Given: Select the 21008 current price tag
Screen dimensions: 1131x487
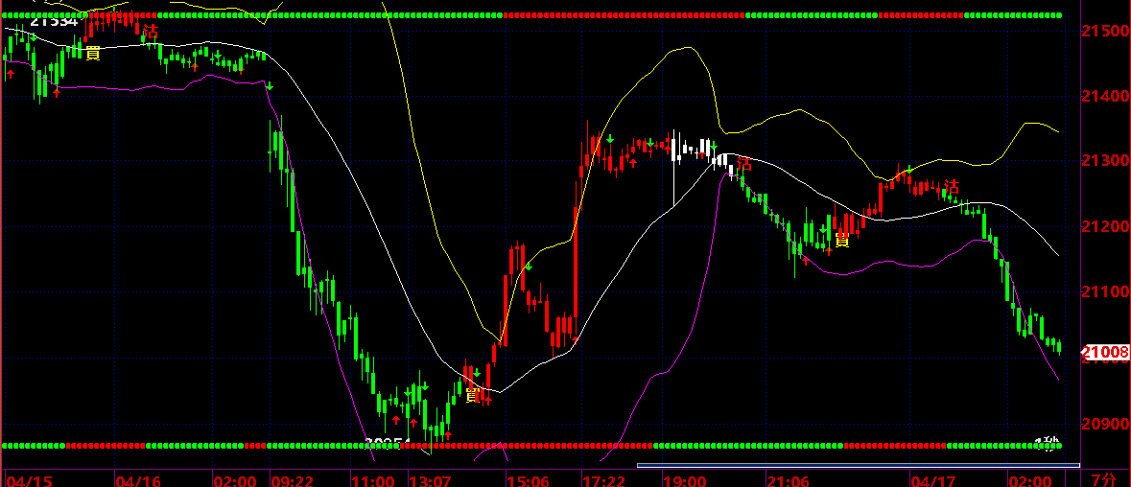Looking at the screenshot, I should [1107, 352].
